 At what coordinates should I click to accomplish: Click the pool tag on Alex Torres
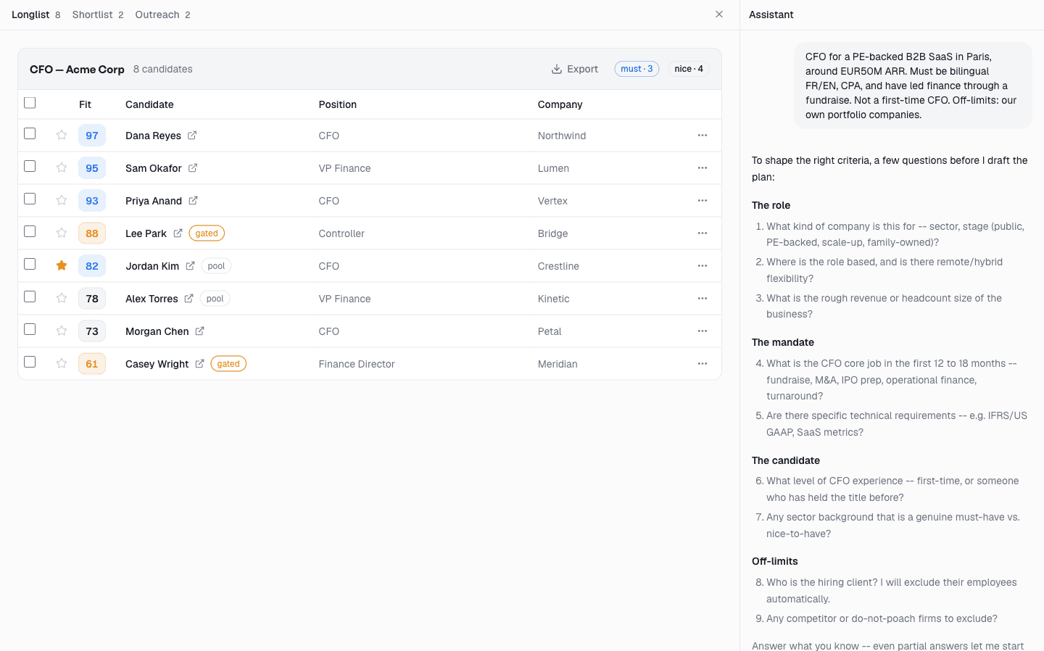[x=215, y=298]
